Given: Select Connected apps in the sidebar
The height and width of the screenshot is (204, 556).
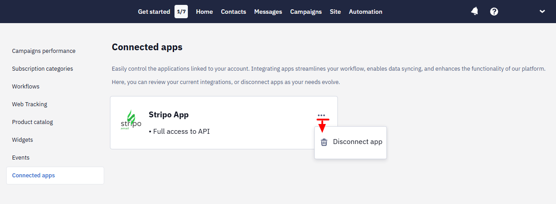Looking at the screenshot, I should tap(55, 176).
